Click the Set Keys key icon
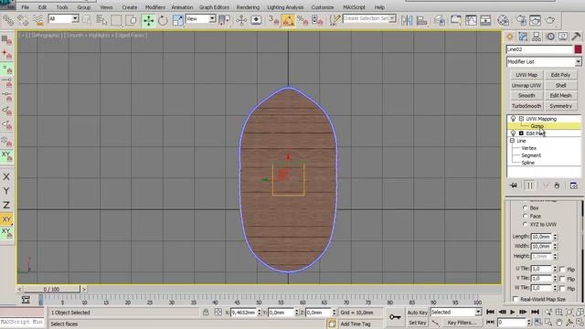This screenshot has width=585, height=329. (395, 317)
